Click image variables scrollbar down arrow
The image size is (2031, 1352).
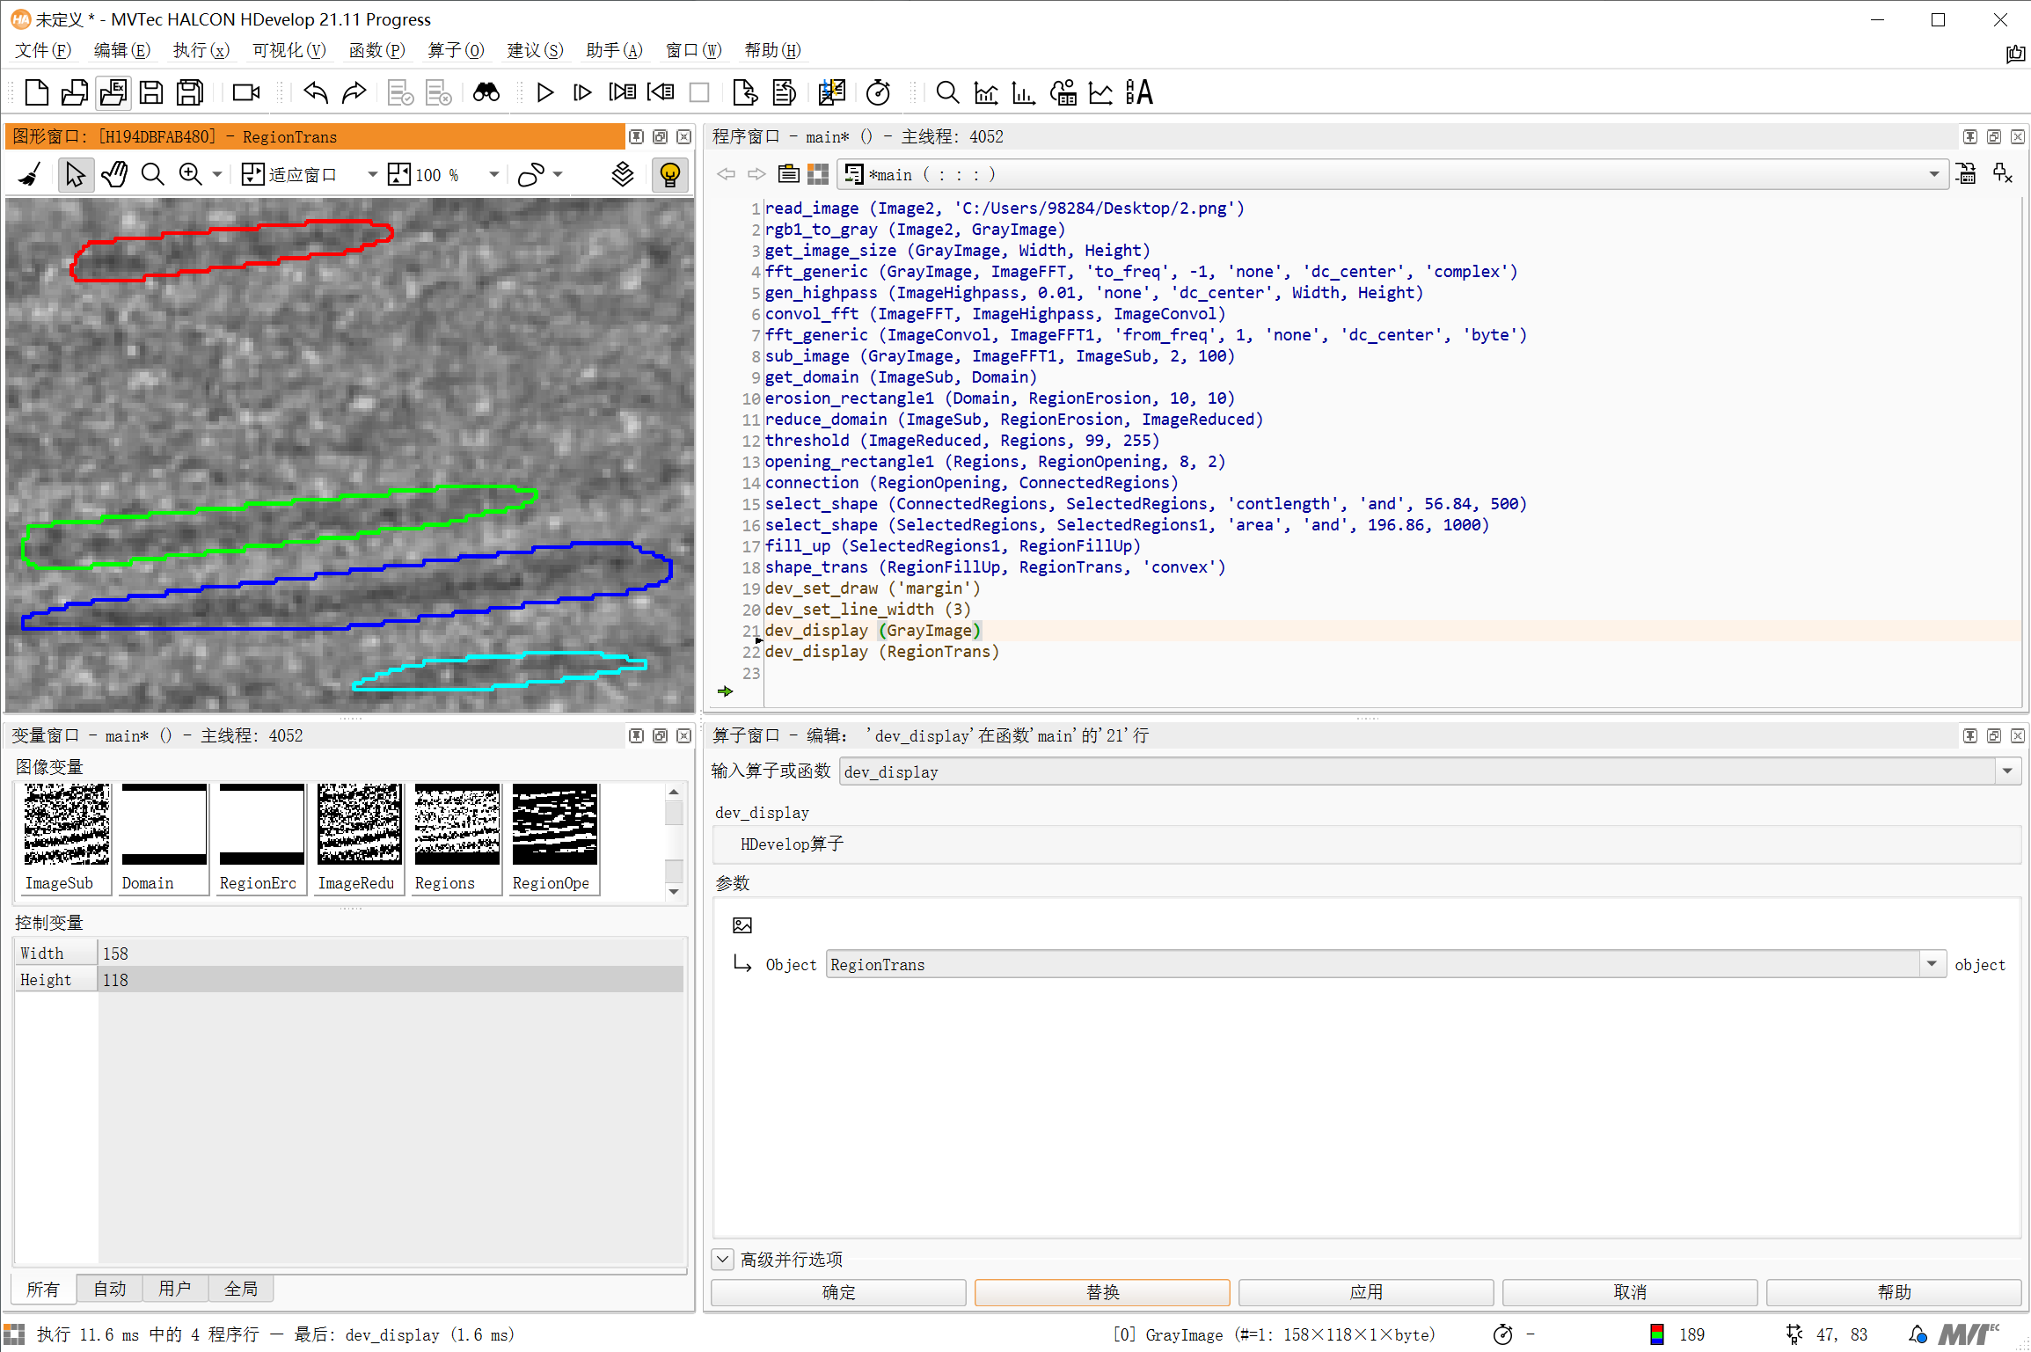(x=674, y=891)
